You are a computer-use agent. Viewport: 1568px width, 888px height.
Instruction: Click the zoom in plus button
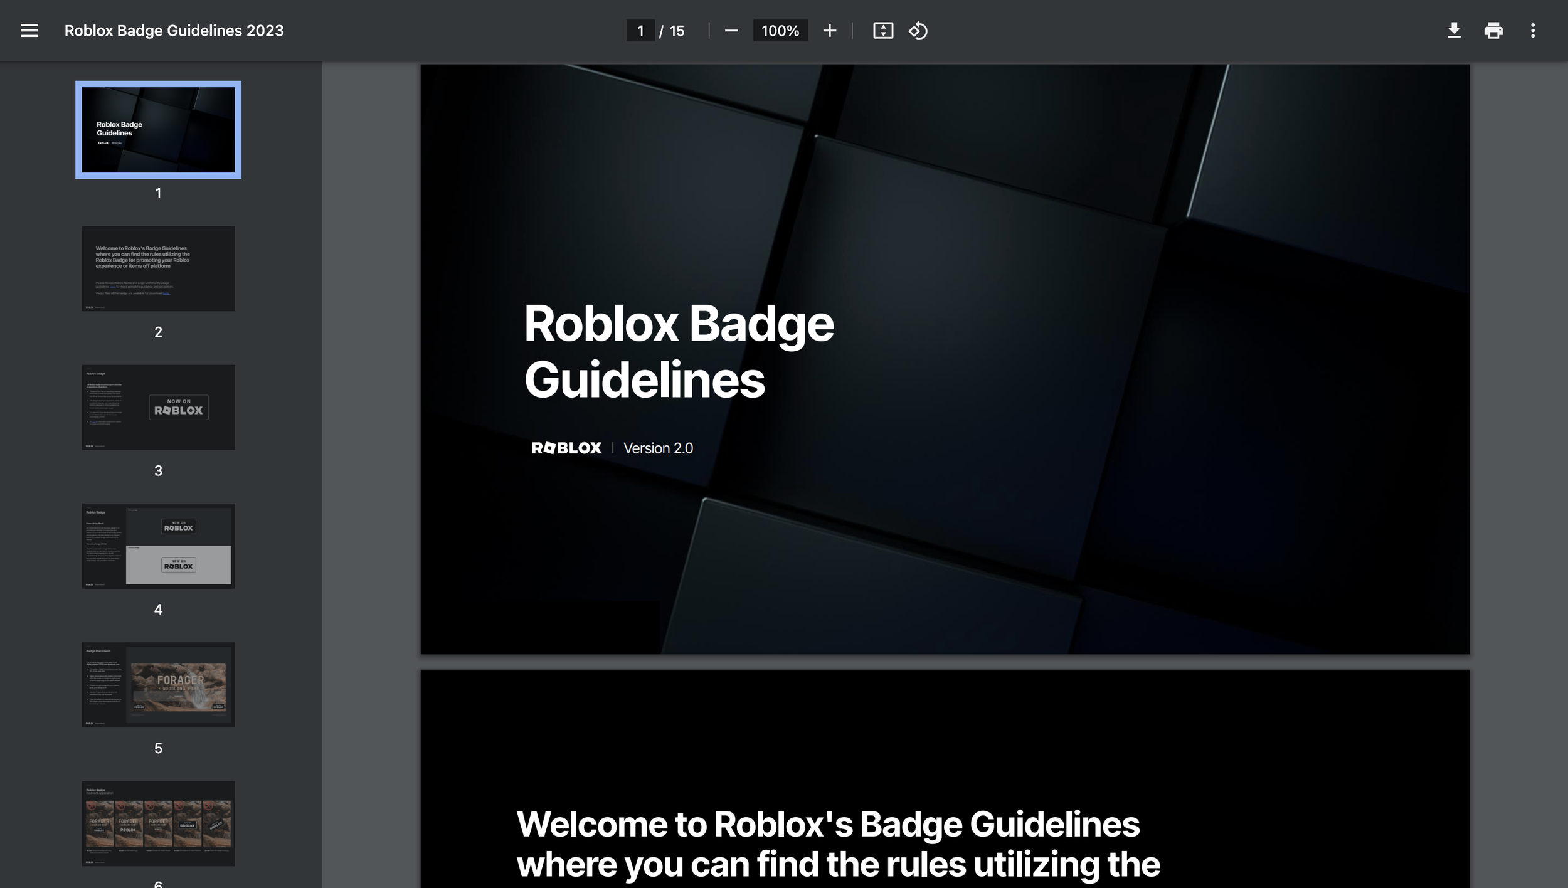pyautogui.click(x=829, y=31)
